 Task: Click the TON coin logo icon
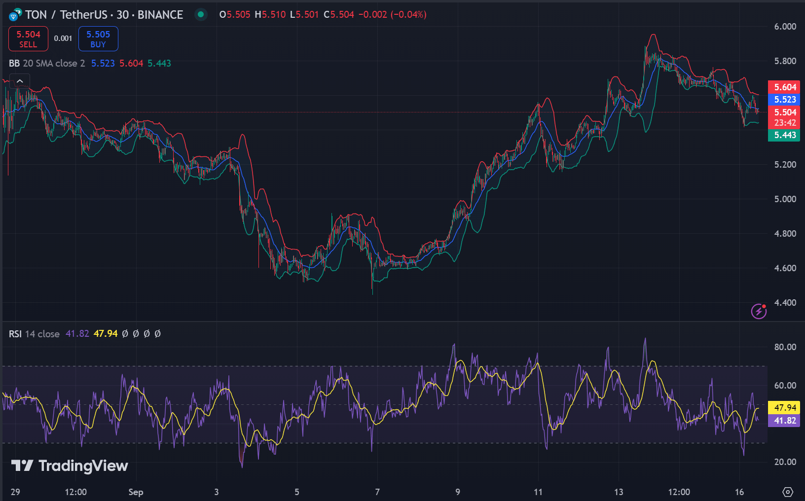(15, 15)
